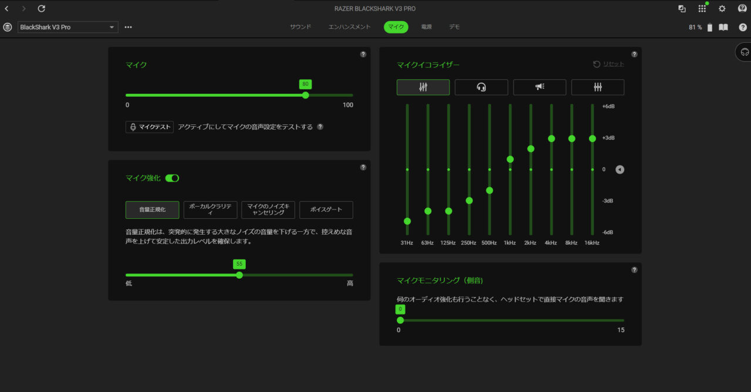
Task: Click the マイクテスト button
Action: 150,127
